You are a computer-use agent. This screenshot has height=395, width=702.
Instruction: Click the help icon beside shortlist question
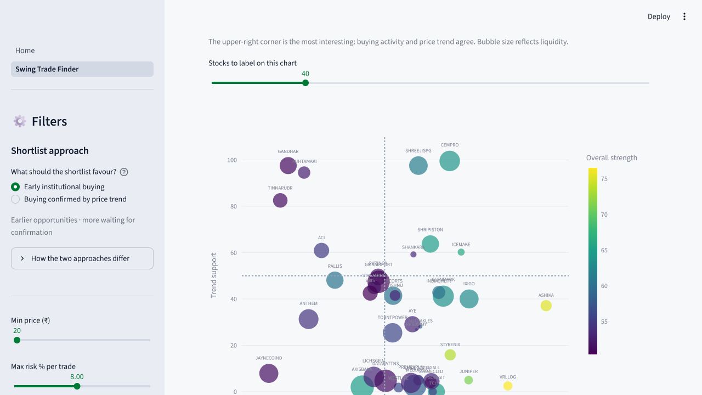click(x=124, y=172)
